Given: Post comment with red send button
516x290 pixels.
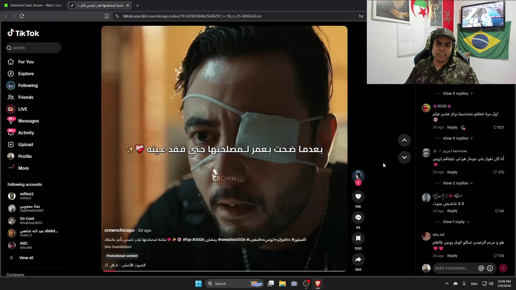Looking at the screenshot, I should (503, 268).
